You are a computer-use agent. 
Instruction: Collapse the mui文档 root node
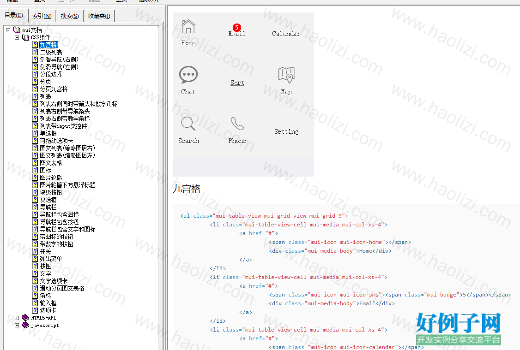point(8,30)
